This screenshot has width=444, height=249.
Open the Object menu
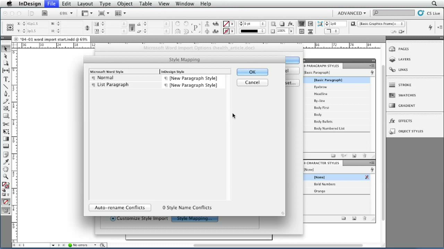click(x=125, y=3)
